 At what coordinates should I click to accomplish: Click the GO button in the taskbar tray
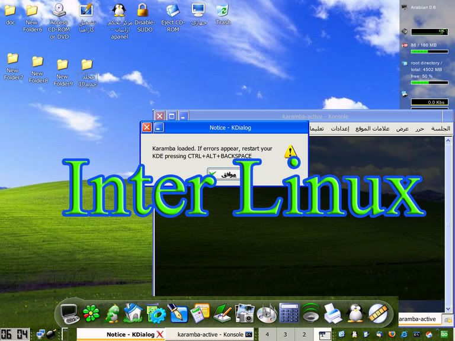click(x=444, y=334)
